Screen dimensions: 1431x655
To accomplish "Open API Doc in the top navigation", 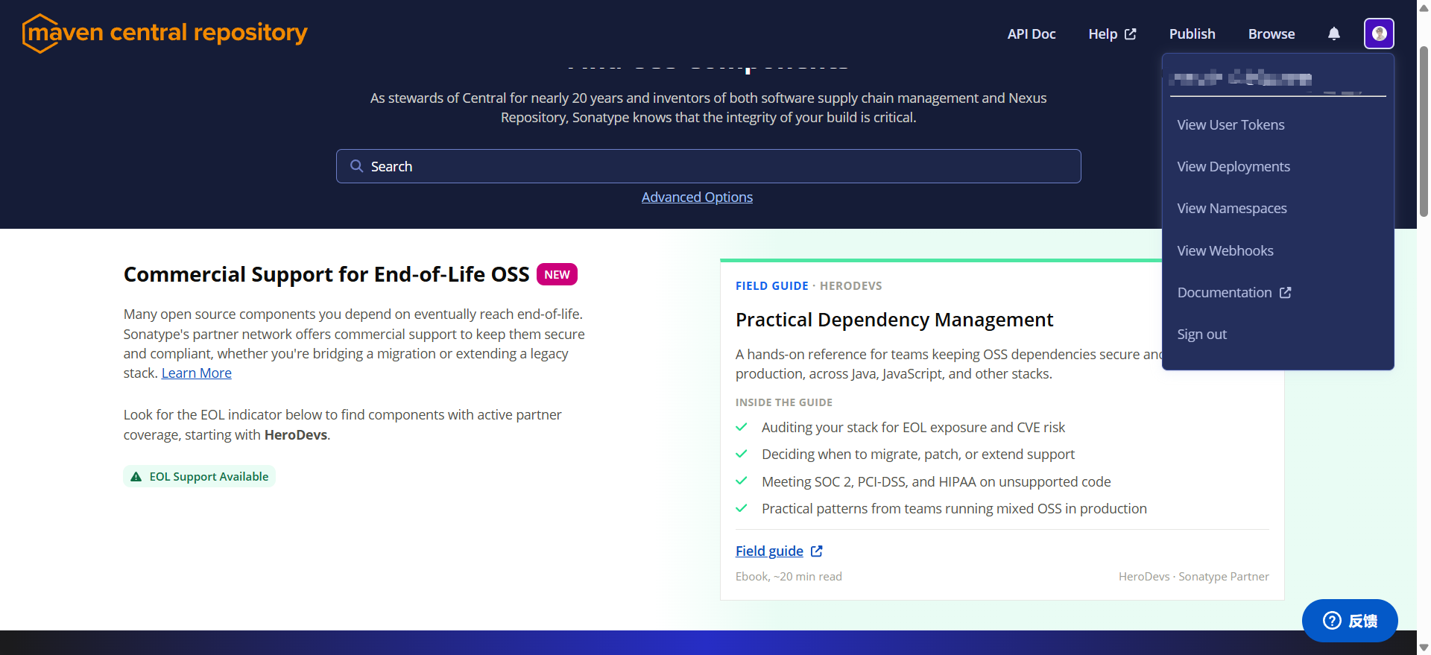I will 1032,34.
